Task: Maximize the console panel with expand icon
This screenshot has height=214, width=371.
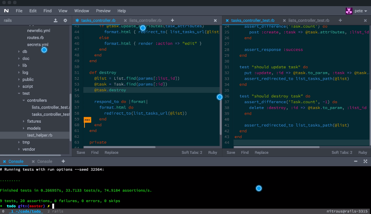Action: (x=365, y=161)
